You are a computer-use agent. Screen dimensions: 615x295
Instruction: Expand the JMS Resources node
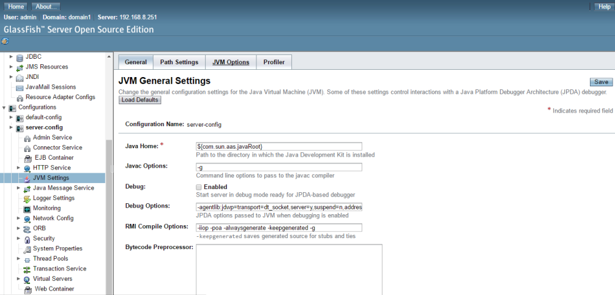12,67
